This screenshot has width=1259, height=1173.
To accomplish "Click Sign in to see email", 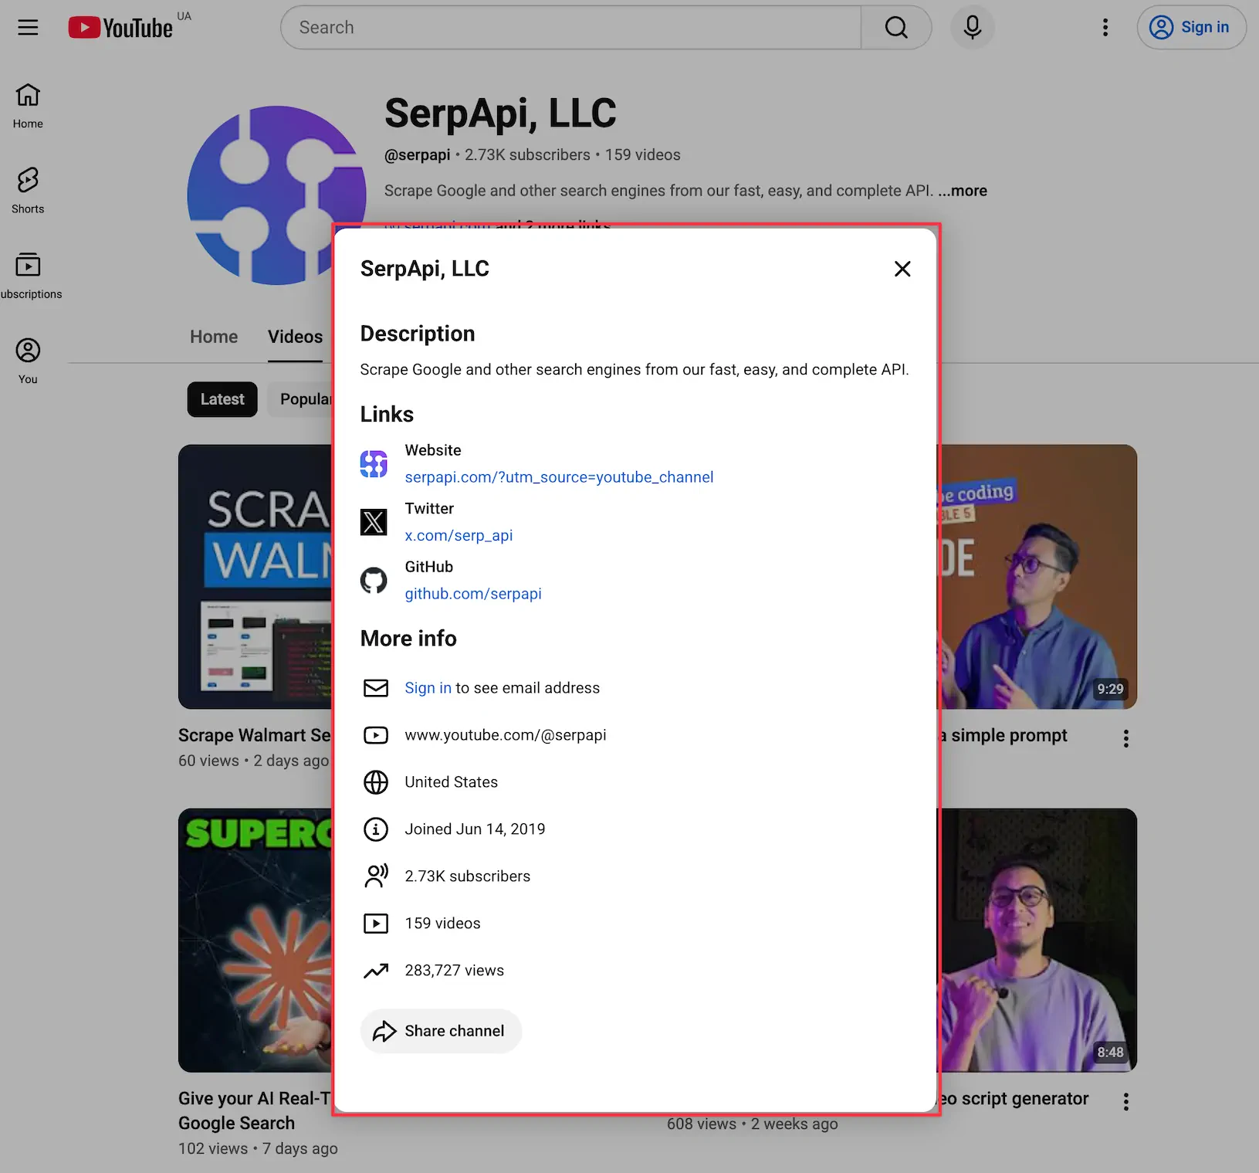I will 428,688.
